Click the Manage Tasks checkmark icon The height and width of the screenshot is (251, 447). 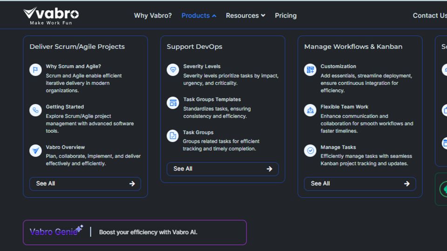tap(310, 151)
